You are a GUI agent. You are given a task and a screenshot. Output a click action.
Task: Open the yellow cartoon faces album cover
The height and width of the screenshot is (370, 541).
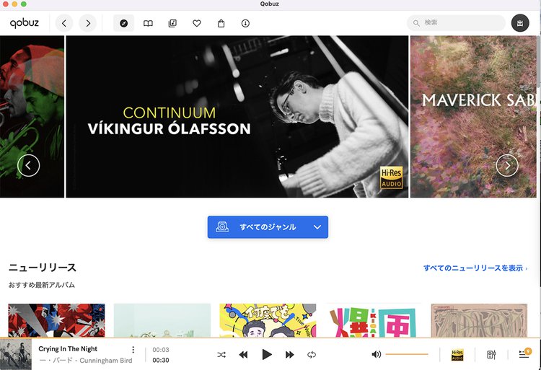268,320
